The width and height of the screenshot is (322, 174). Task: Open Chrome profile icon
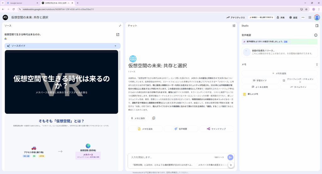314,9
